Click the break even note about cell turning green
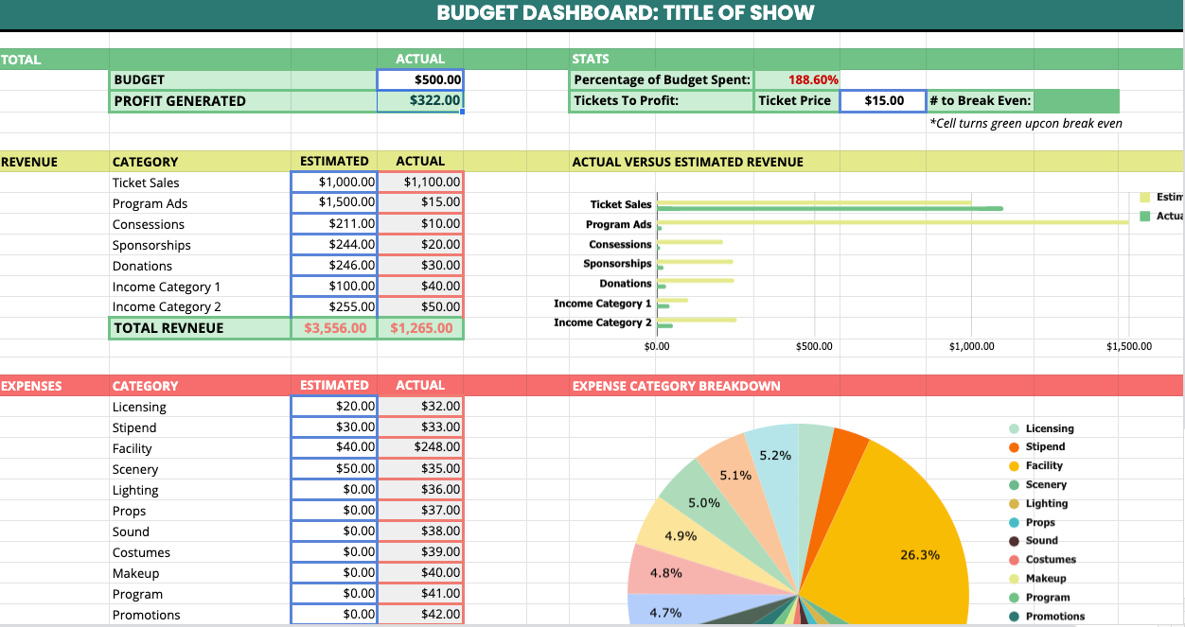1185x627 pixels. [1026, 123]
